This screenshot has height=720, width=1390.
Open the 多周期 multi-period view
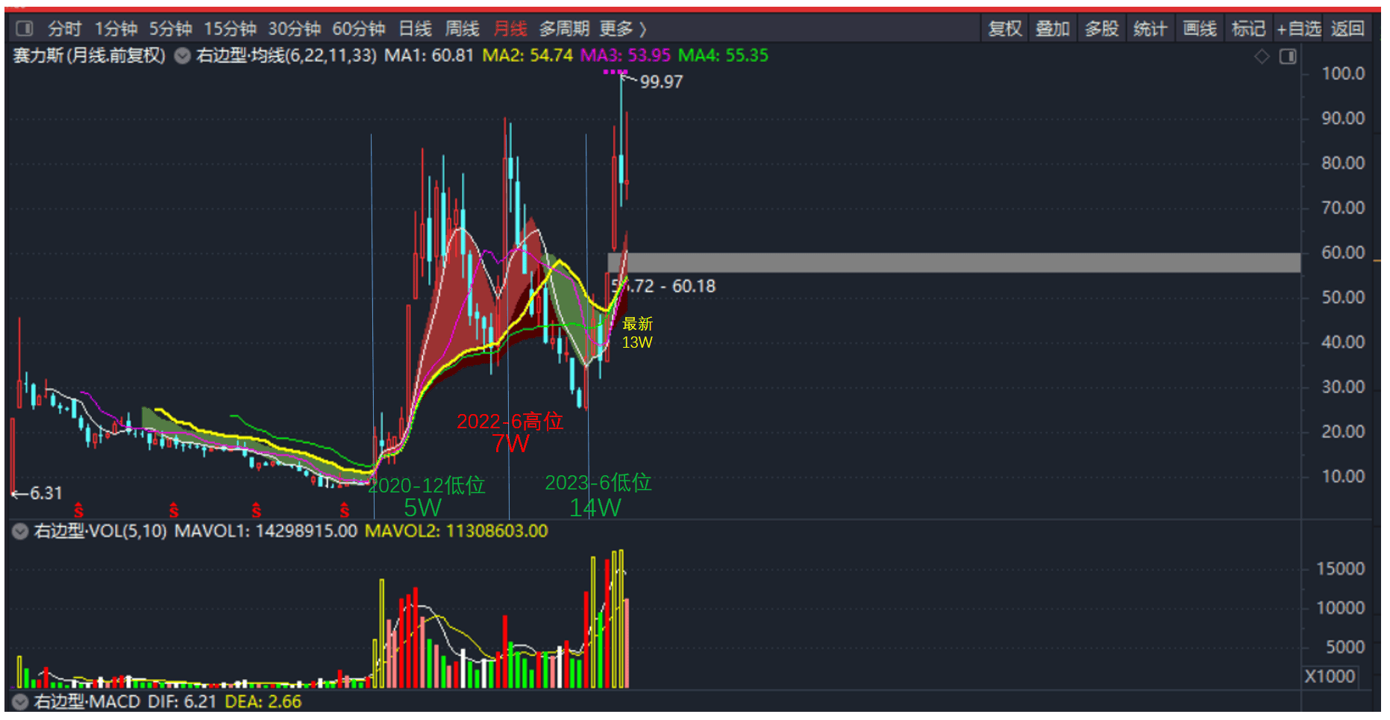pos(564,28)
